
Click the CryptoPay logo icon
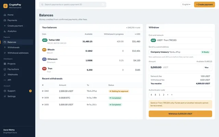[5, 6]
